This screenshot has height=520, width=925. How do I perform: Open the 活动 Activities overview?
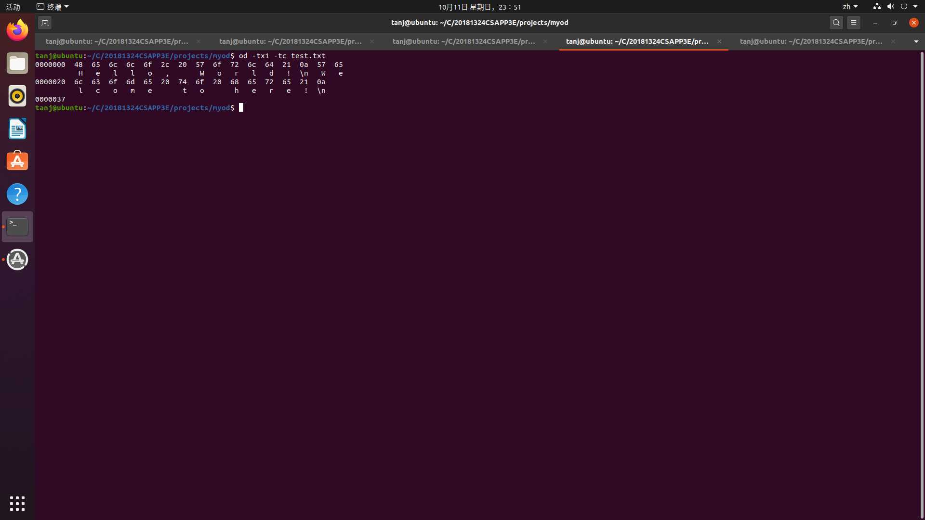13,7
